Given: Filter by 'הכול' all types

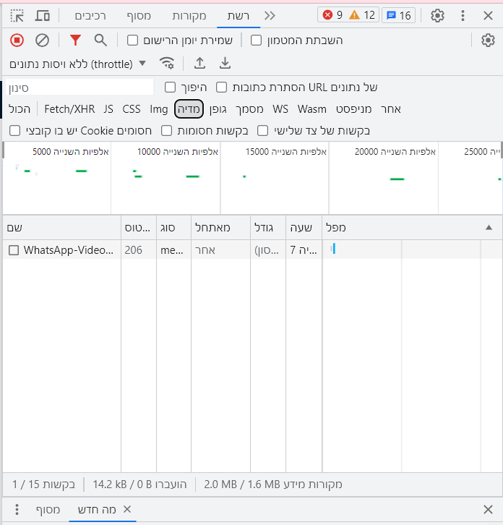Looking at the screenshot, I should [x=20, y=109].
